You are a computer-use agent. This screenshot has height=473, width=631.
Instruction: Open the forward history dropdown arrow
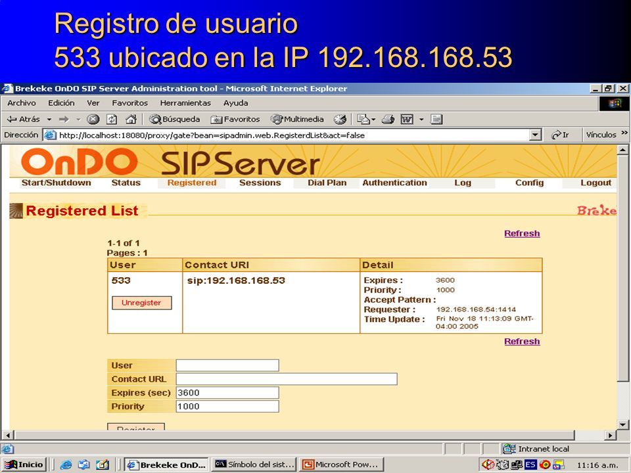[x=78, y=119]
